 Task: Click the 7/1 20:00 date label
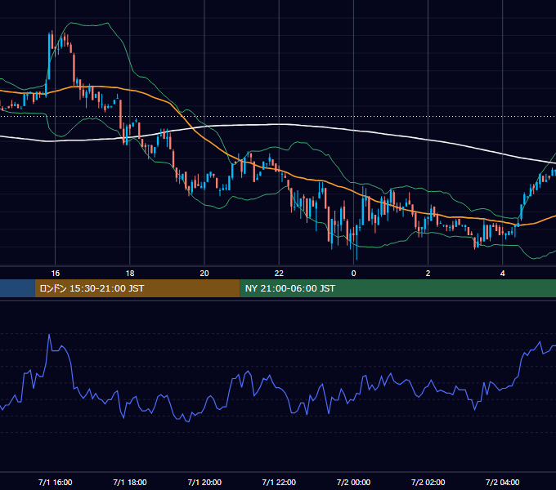click(x=204, y=482)
